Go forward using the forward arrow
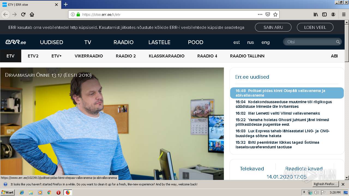The height and width of the screenshot is (196, 349). 14,14
